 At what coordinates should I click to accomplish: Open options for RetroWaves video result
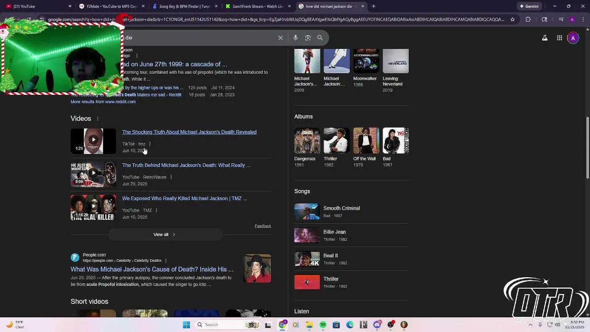click(171, 177)
